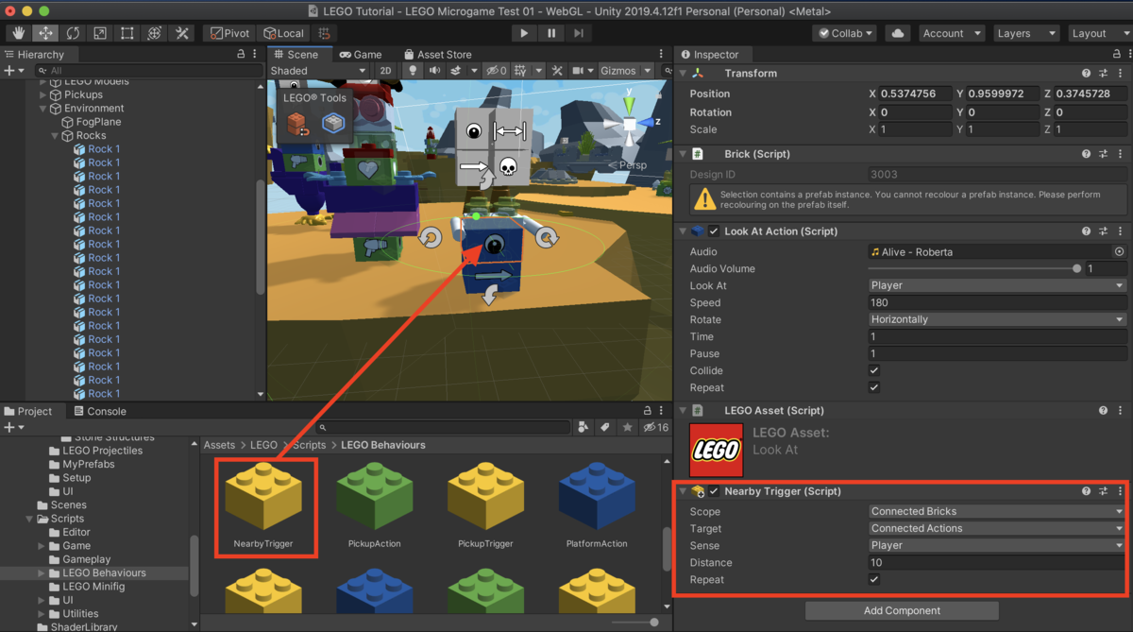Switch to the Asset Store tab
This screenshot has width=1133, height=632.
[x=437, y=55]
